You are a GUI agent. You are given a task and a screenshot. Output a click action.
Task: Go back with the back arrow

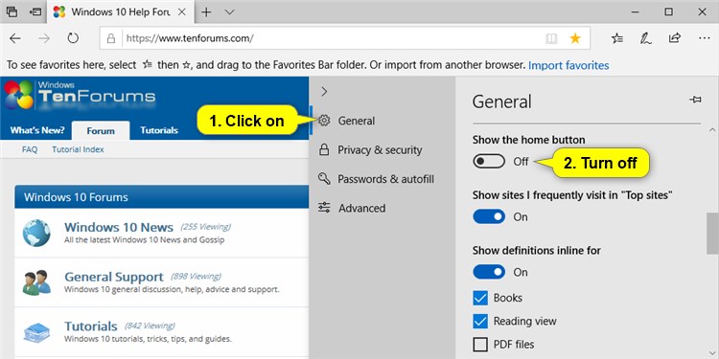(15, 38)
